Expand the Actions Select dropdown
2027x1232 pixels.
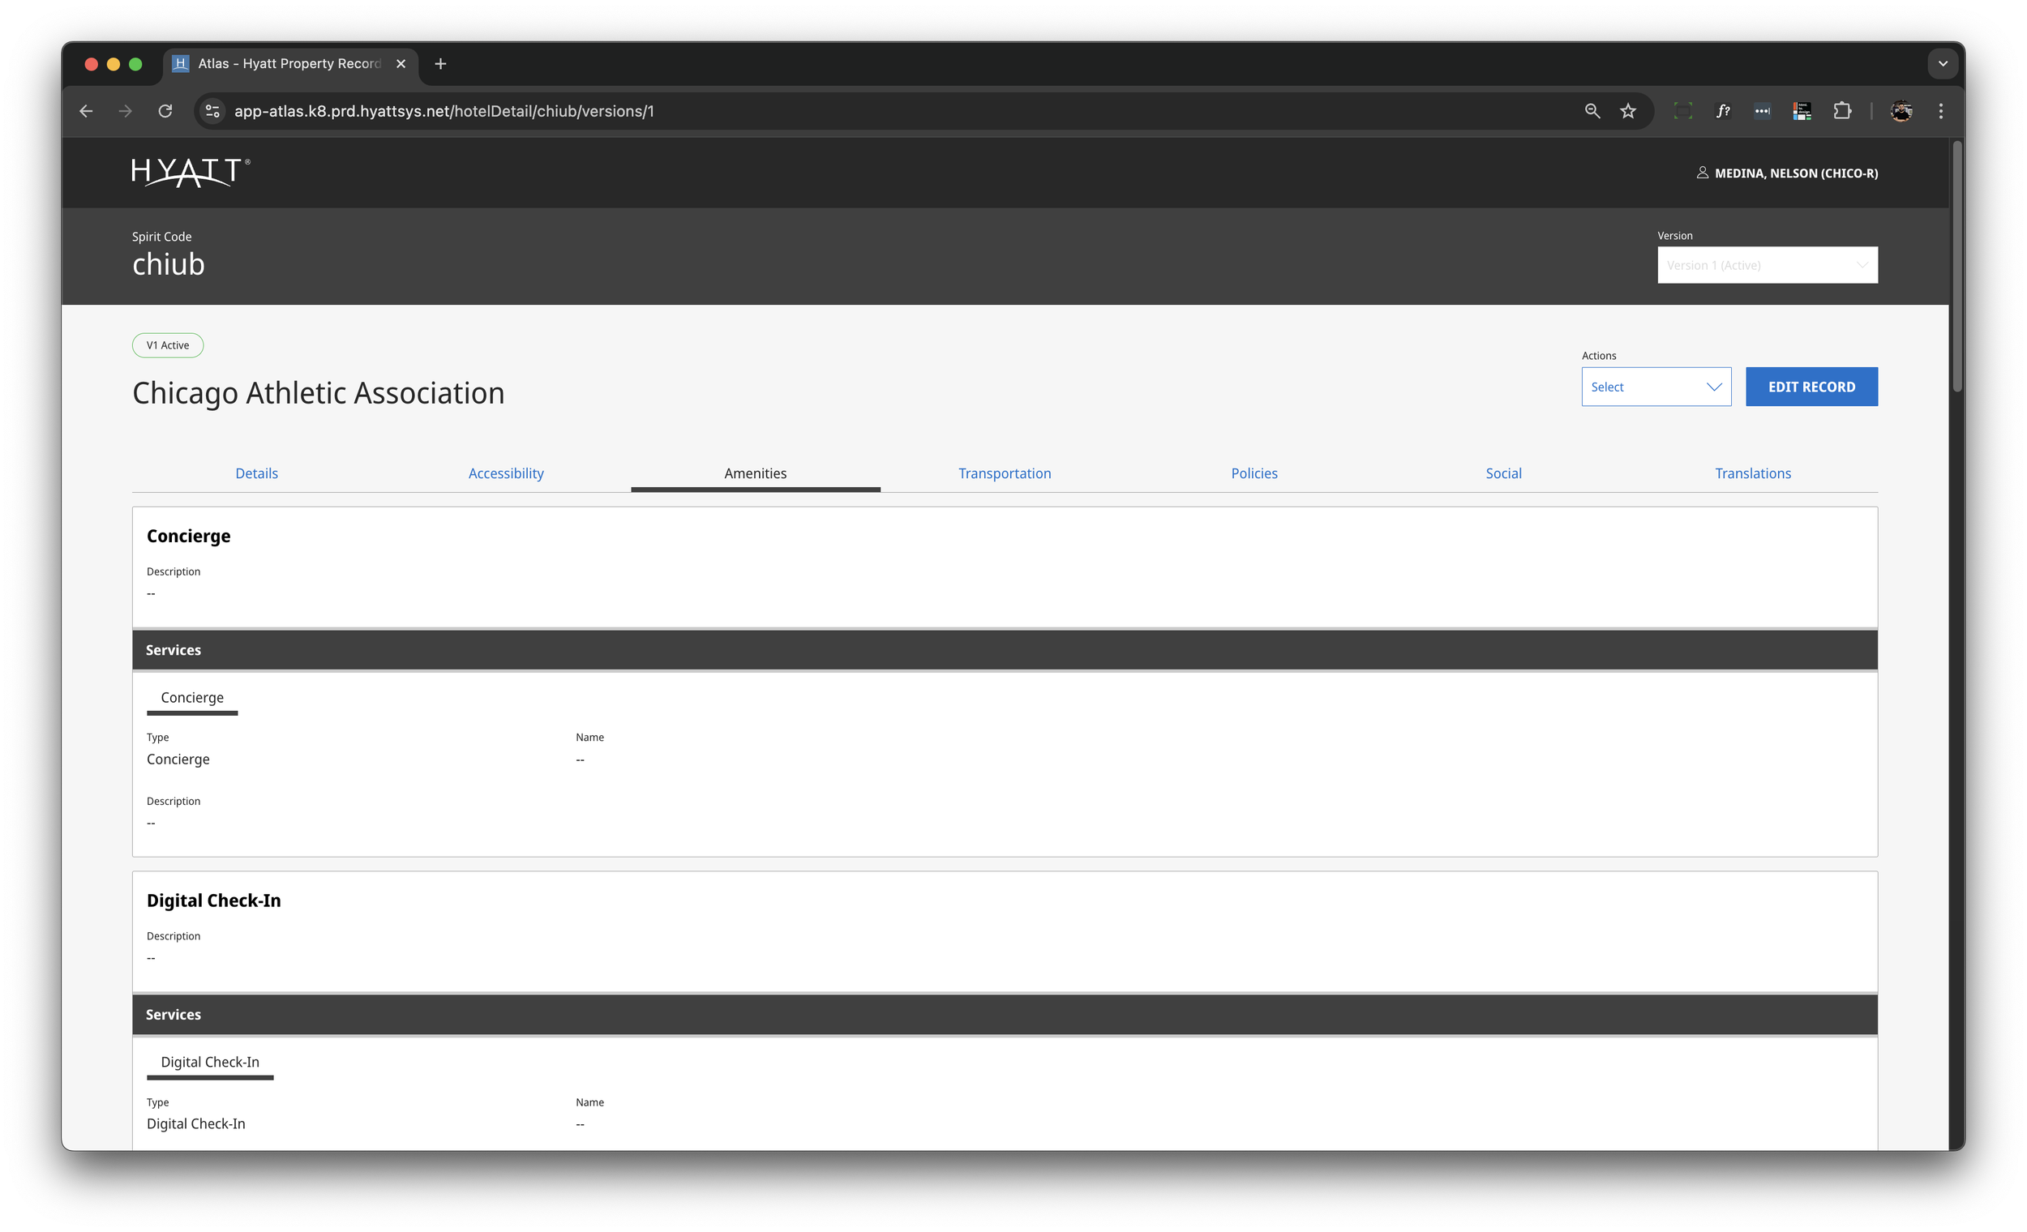pos(1655,387)
